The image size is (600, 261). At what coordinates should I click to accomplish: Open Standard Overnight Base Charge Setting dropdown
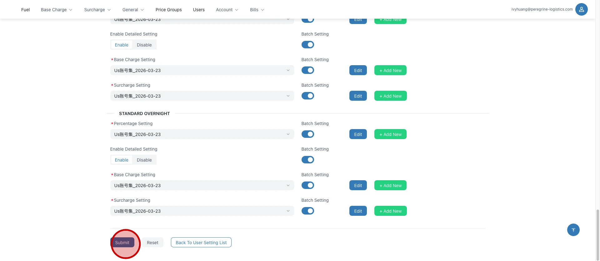point(202,185)
